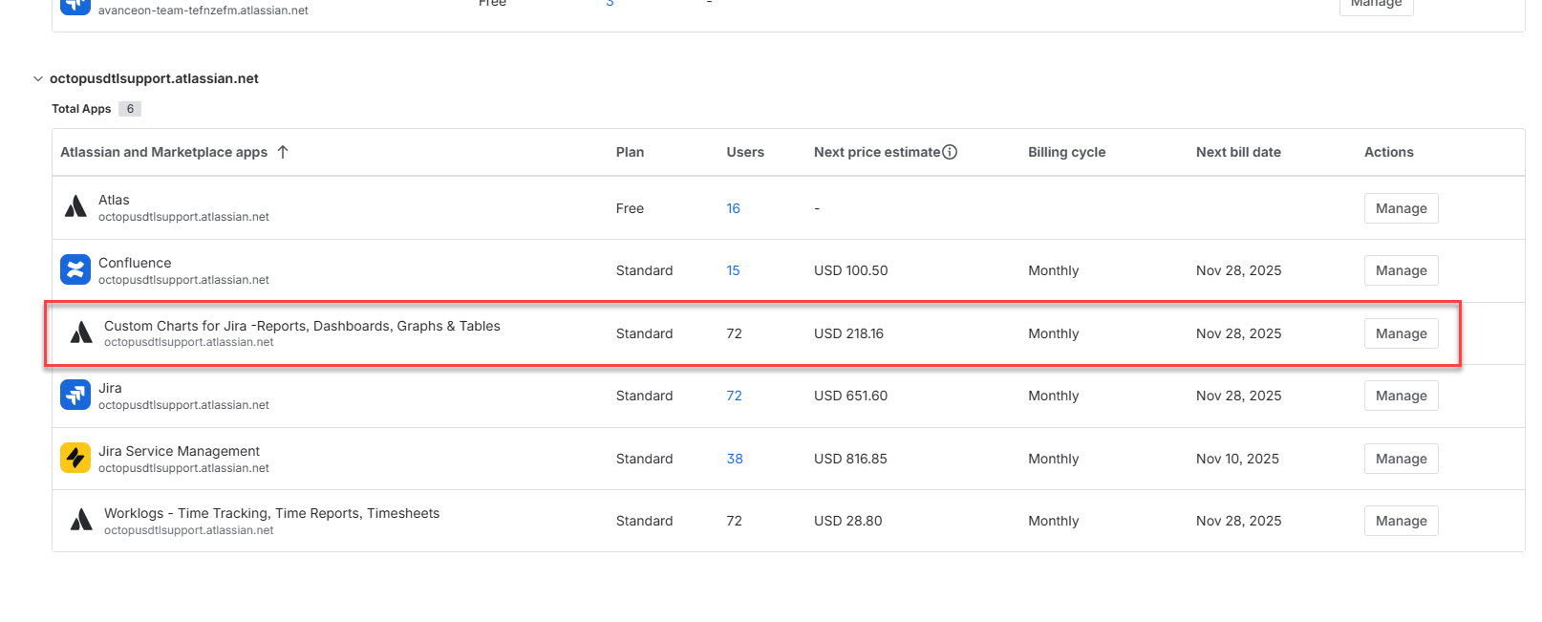Manage the Atlas app
This screenshot has height=622, width=1542.
(x=1401, y=208)
